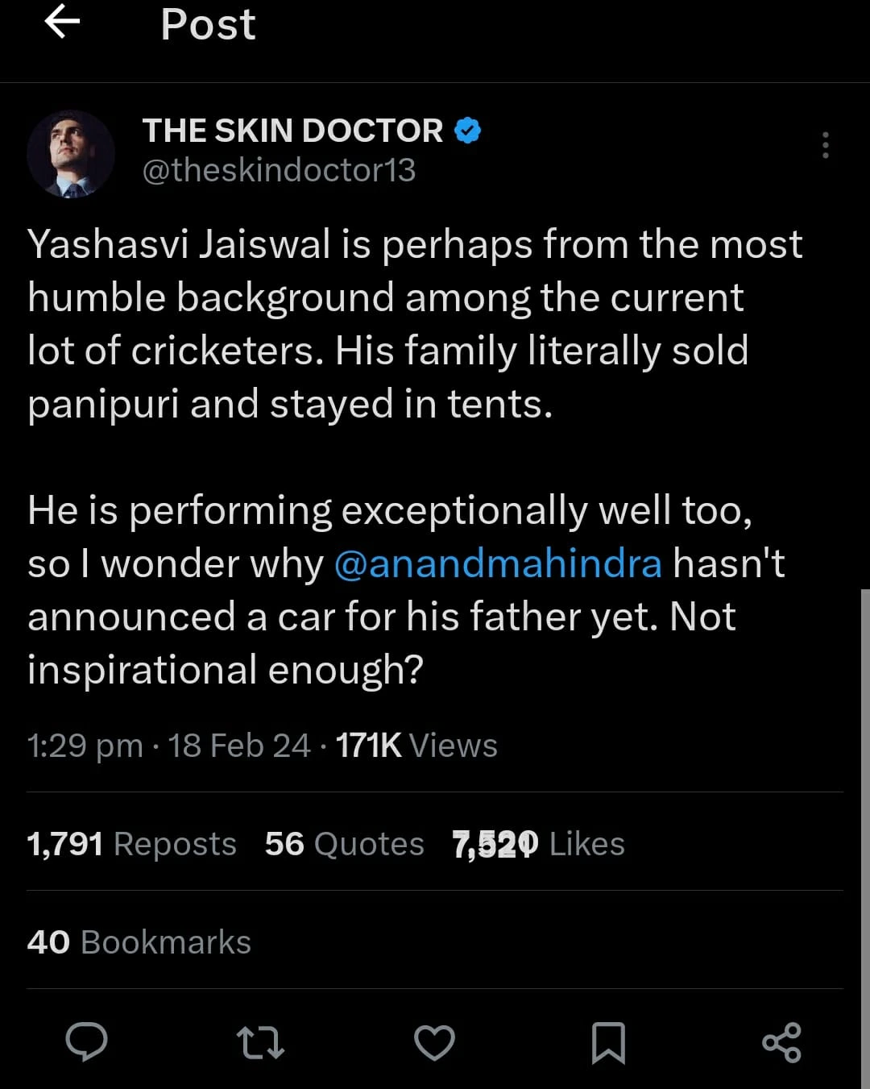Tap the blue verified badge
870x1089 pixels.
coord(468,131)
